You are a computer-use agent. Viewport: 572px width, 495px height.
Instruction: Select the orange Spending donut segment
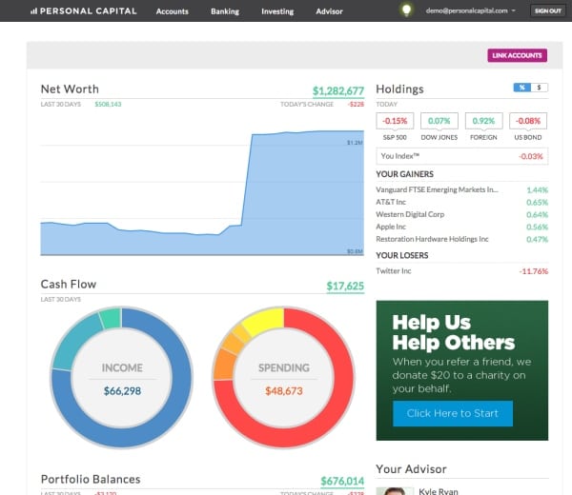point(224,365)
